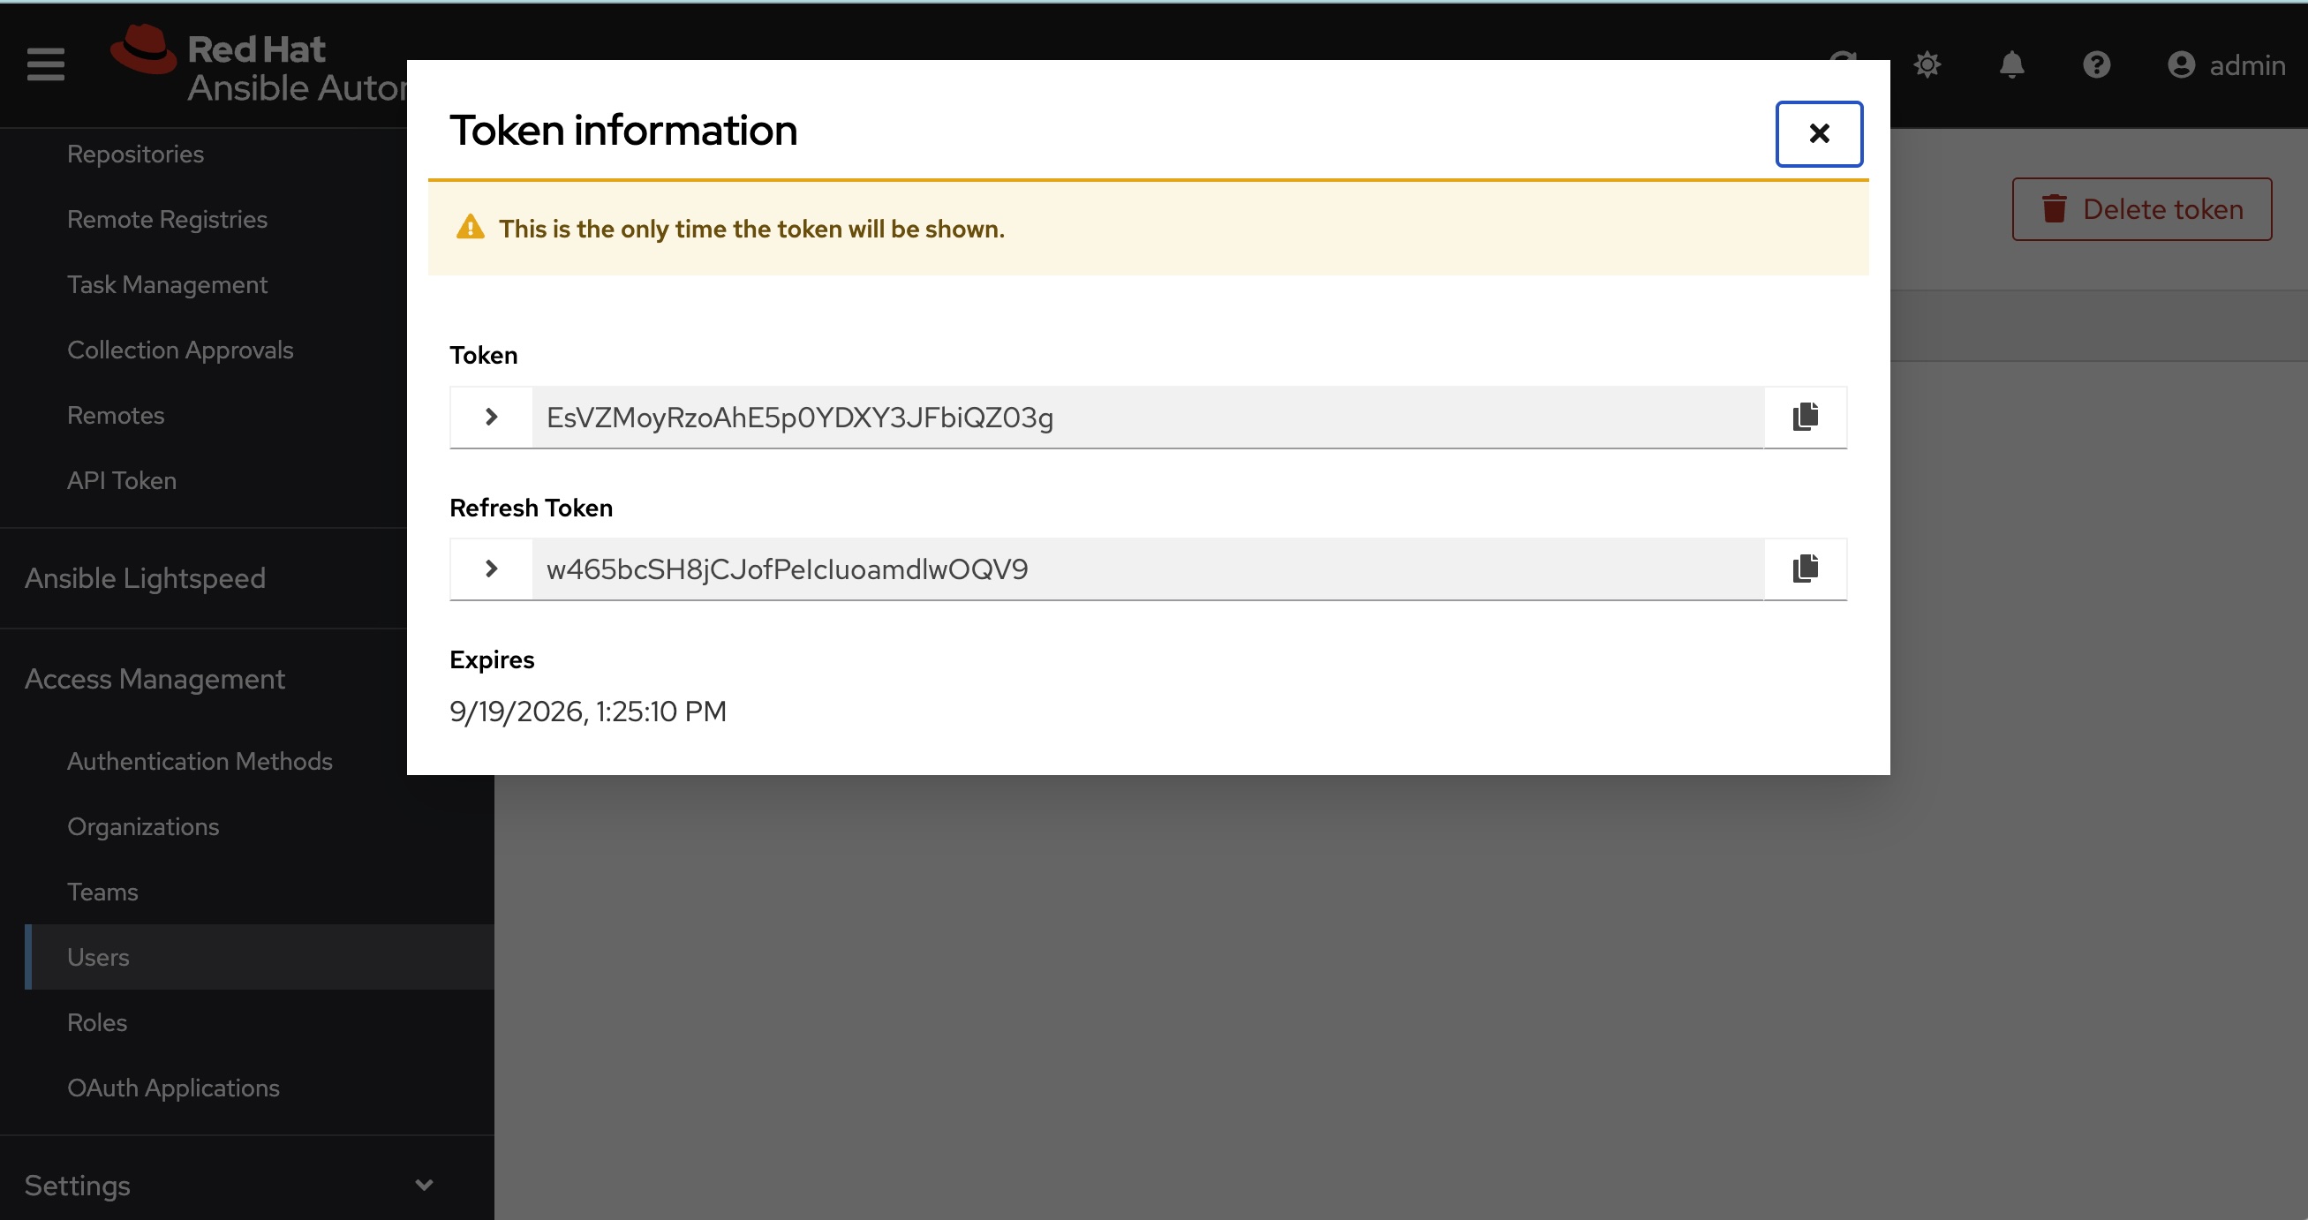Click the expiry date 9/19/2026, 1:25:10 PM
Screen dimensions: 2308x1220
(x=588, y=712)
